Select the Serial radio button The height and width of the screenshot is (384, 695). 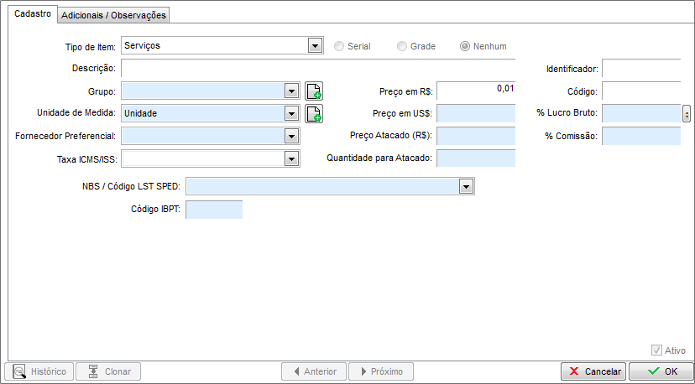tap(339, 46)
